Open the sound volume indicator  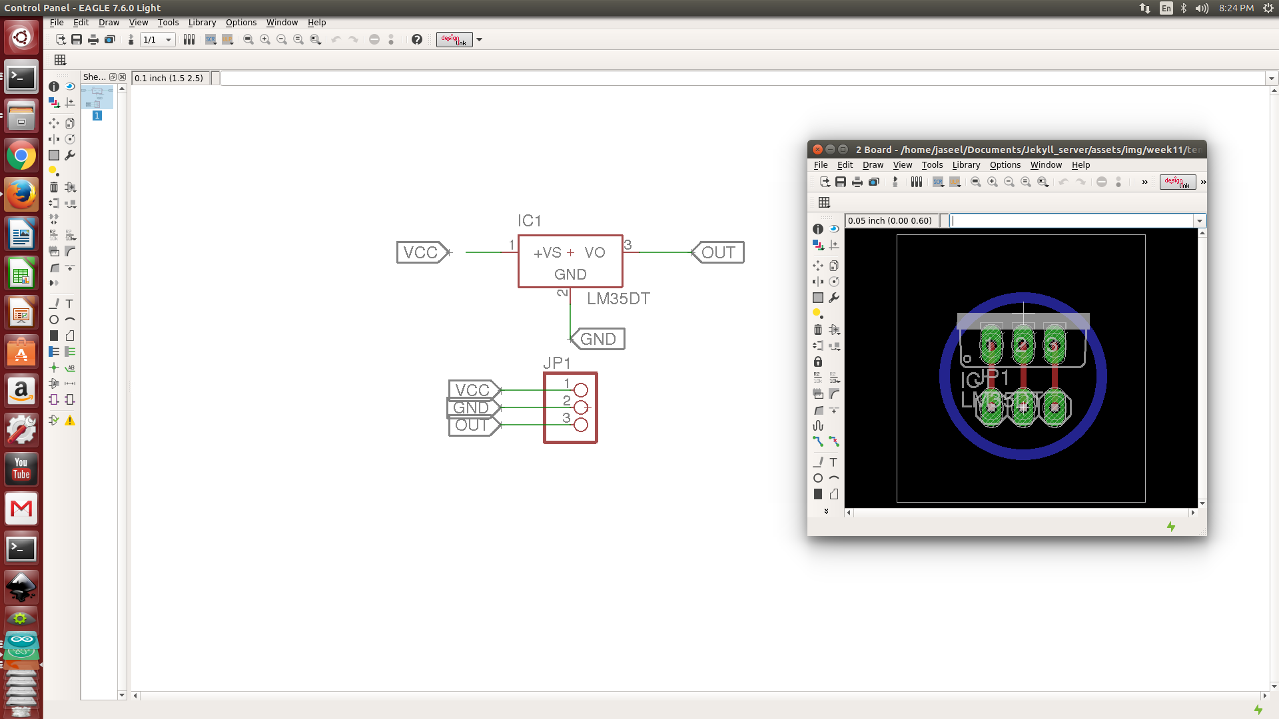pyautogui.click(x=1202, y=8)
